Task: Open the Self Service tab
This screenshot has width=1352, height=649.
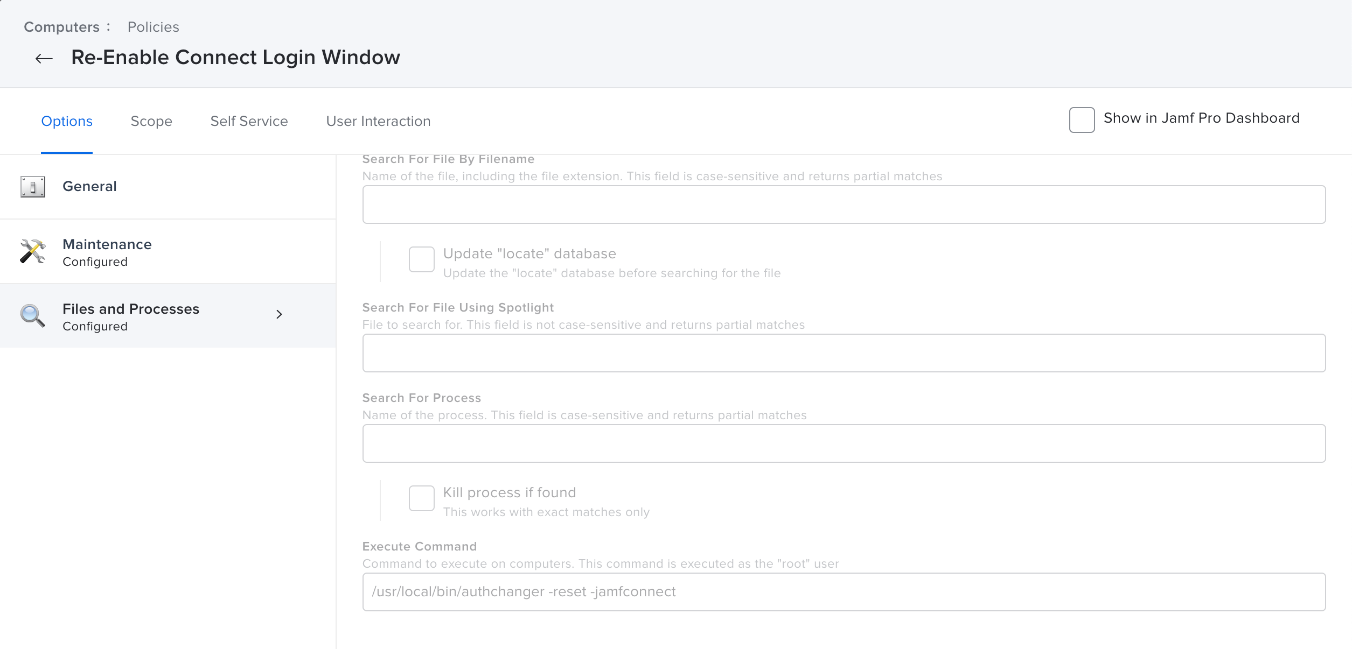Action: [249, 121]
